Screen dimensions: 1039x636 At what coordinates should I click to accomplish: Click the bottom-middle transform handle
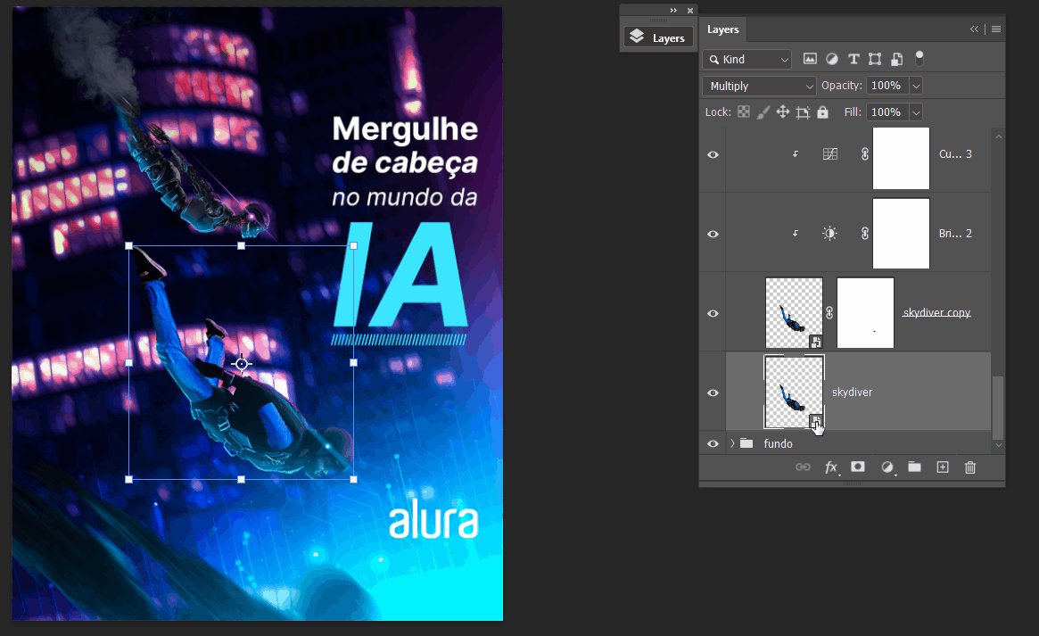pos(241,479)
